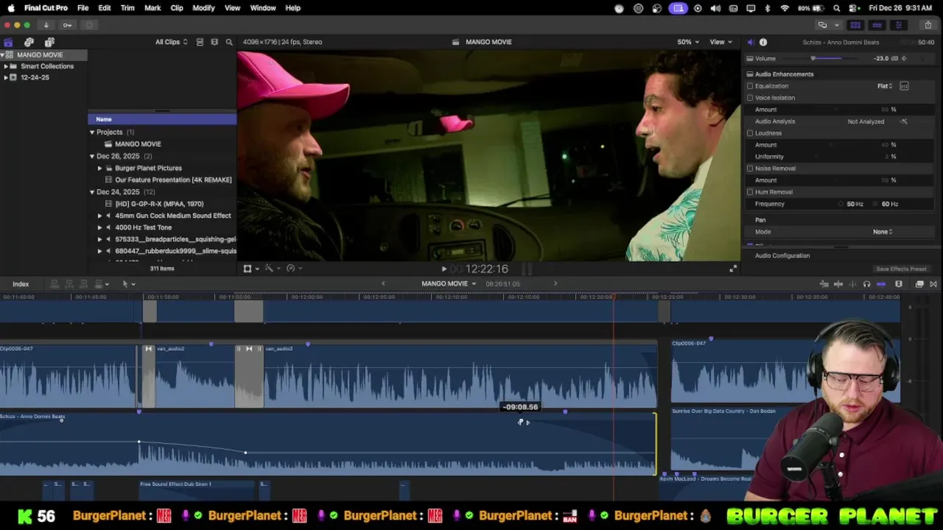Click the timeline Index button
Screen dimensions: 943x530
click(21, 284)
